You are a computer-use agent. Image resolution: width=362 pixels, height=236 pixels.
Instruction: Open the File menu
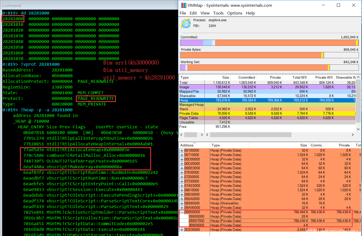click(183, 13)
